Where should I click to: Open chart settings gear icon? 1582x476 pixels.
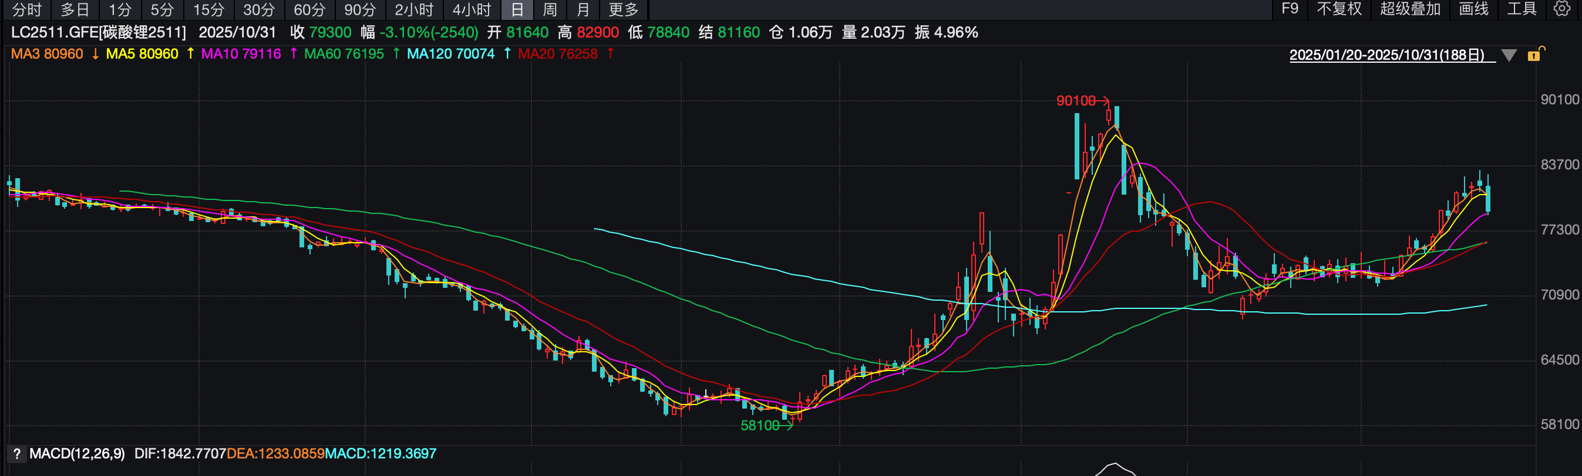[1561, 9]
